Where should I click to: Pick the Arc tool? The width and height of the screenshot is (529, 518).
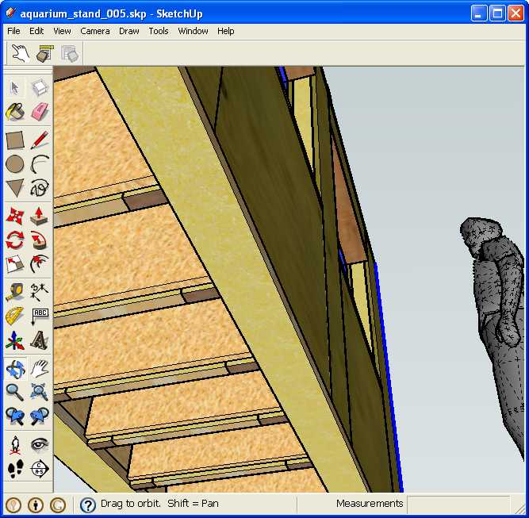click(x=40, y=164)
